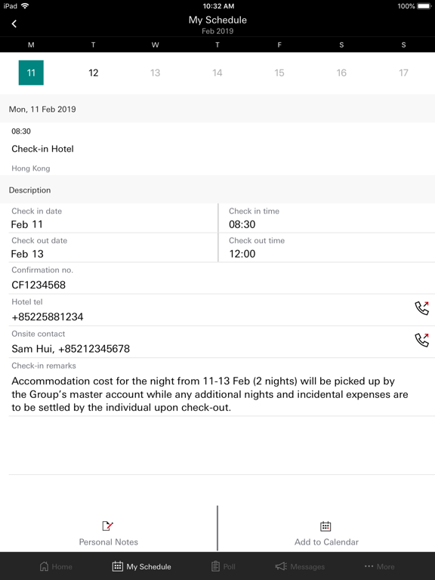Tap the W weekday header letter

coord(156,45)
